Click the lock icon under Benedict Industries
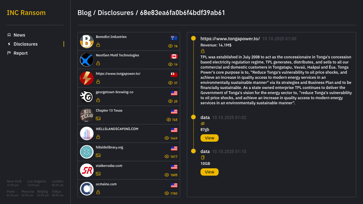This screenshot has width=363, height=204. tap(98, 45)
